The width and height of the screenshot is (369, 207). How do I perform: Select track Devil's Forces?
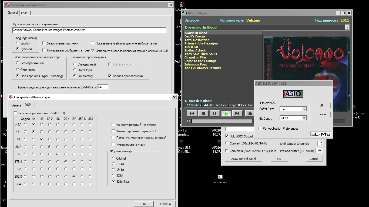[x=195, y=36]
